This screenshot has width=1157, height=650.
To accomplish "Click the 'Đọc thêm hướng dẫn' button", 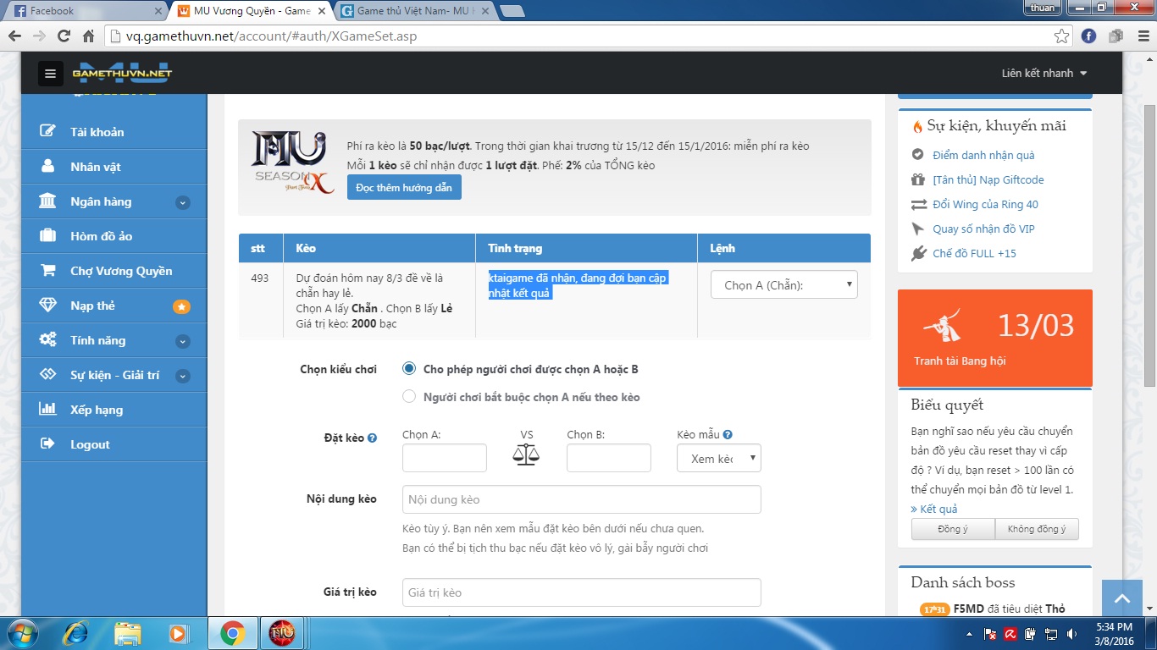I will coord(404,187).
